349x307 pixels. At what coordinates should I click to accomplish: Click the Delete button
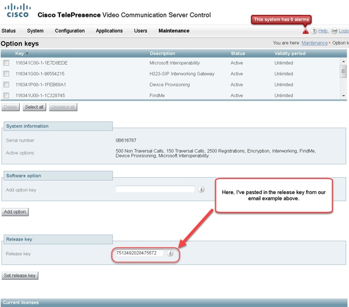(x=10, y=107)
